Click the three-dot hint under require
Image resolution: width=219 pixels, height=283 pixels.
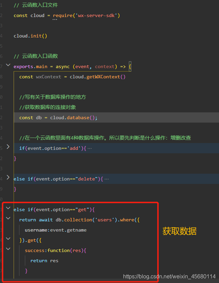[55, 19]
